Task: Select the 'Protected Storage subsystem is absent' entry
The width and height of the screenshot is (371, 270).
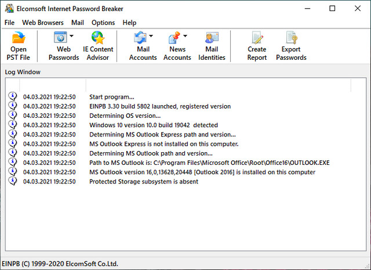Action: pos(143,182)
